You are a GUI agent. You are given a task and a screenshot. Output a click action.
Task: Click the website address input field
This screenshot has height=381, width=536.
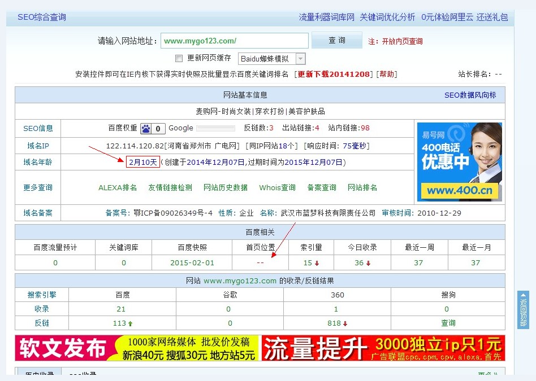pyautogui.click(x=235, y=41)
